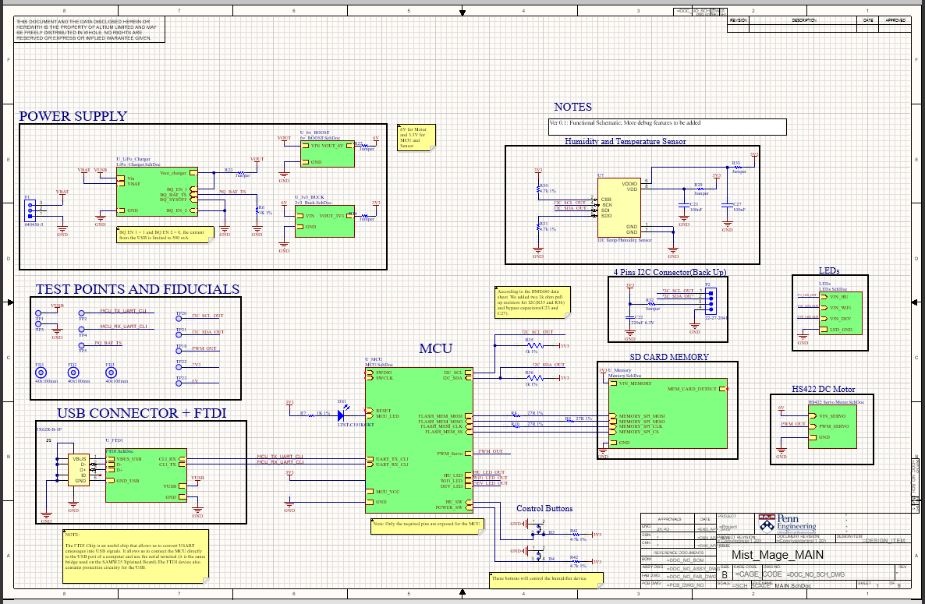Click the DS1 LED symbol
925x604 pixels.
341,415
